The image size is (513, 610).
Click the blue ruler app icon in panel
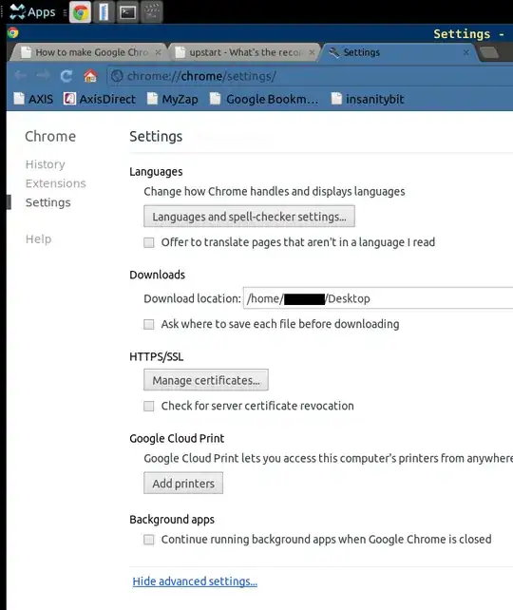click(x=104, y=12)
